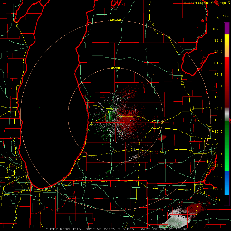Click the -78.7 velocity scale value
This screenshot has height=231, width=231.
pos(217,166)
